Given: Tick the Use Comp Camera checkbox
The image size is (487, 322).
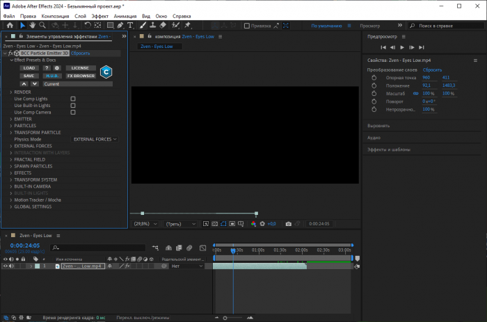Looking at the screenshot, I should point(73,112).
